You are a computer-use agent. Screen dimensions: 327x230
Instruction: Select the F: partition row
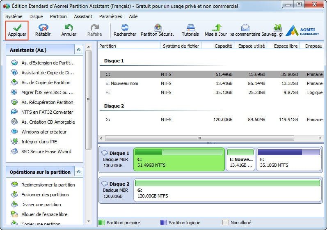pos(211,92)
